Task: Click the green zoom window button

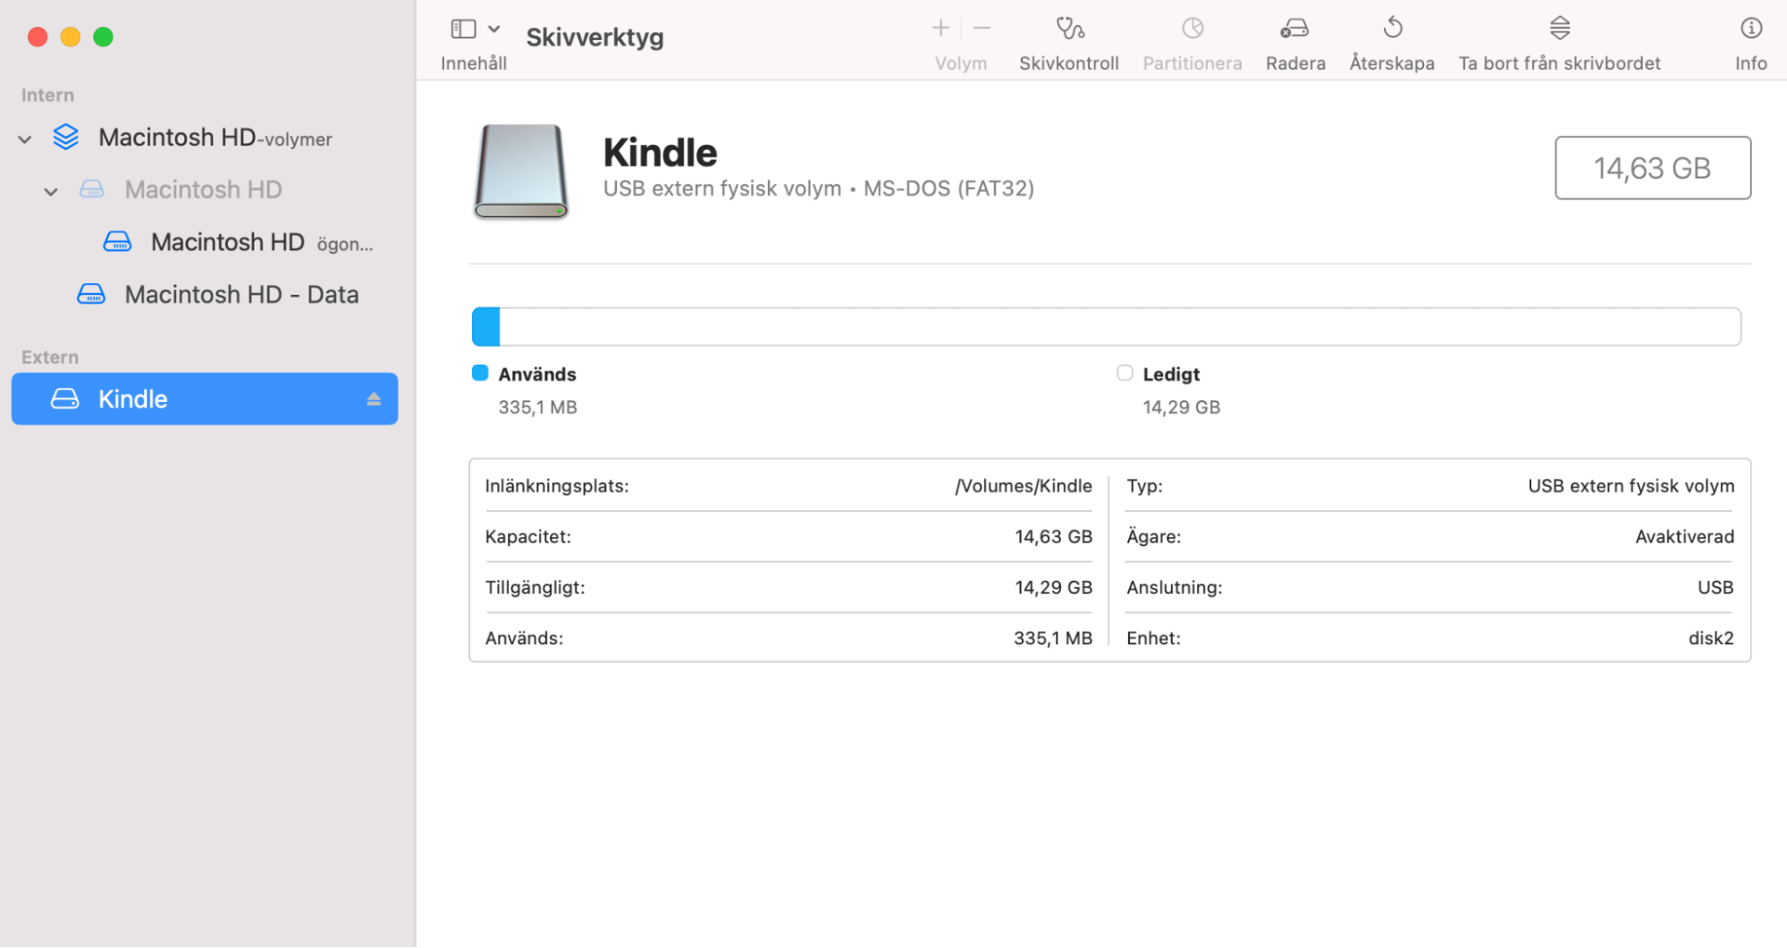Action: point(104,37)
